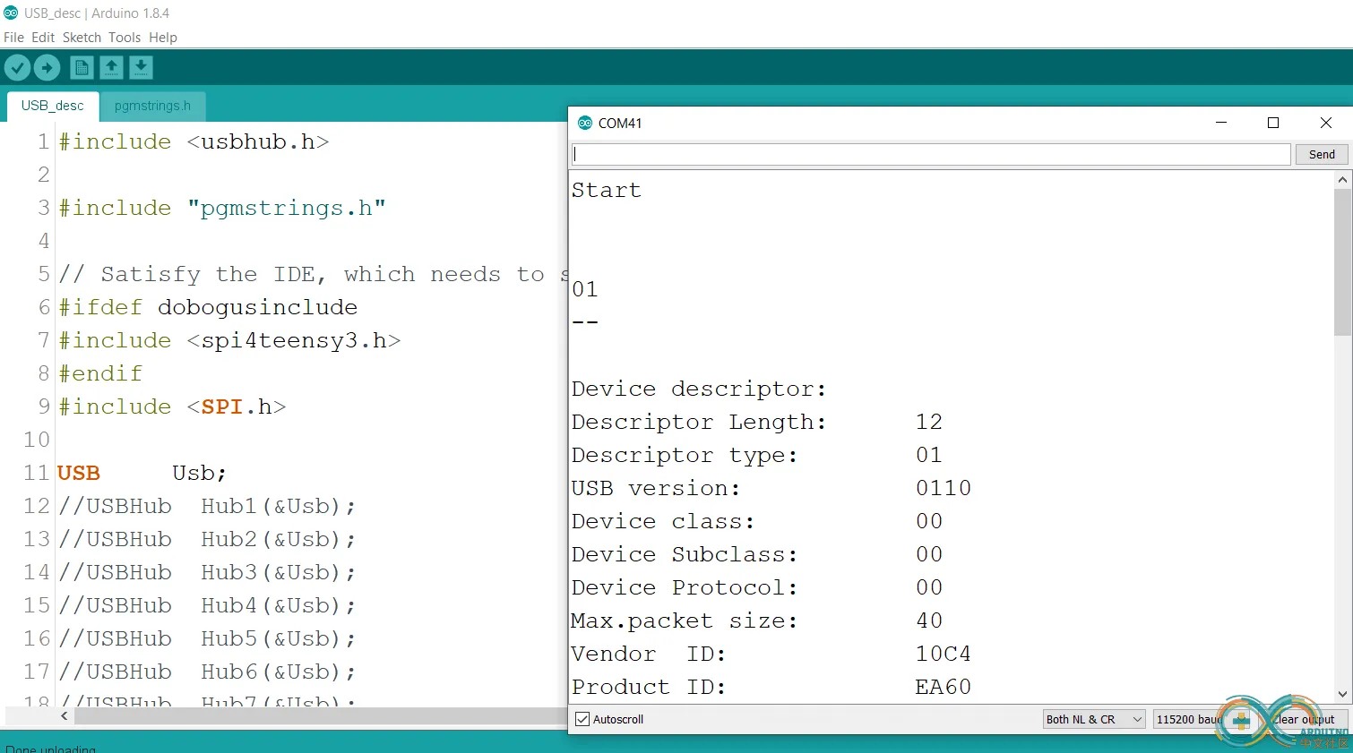
Task: Click the ARDUINO community watermark logo
Action: [x=1269, y=722]
